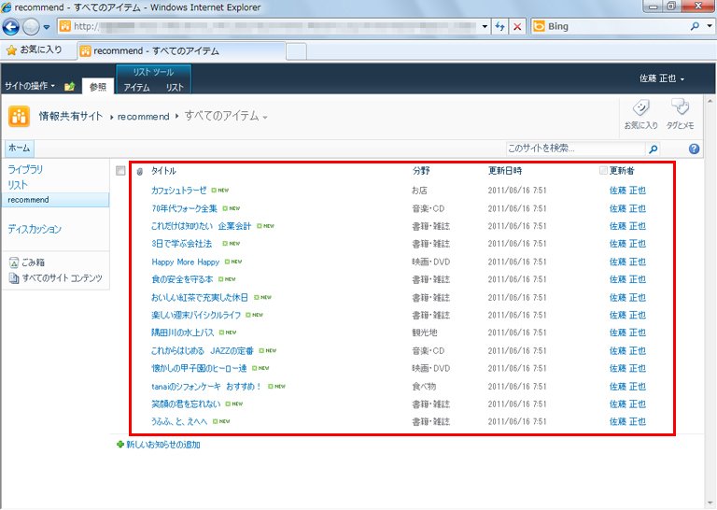The height and width of the screenshot is (510, 717).
Task: Open Bing search provider dropdown arrow
Action: click(710, 26)
